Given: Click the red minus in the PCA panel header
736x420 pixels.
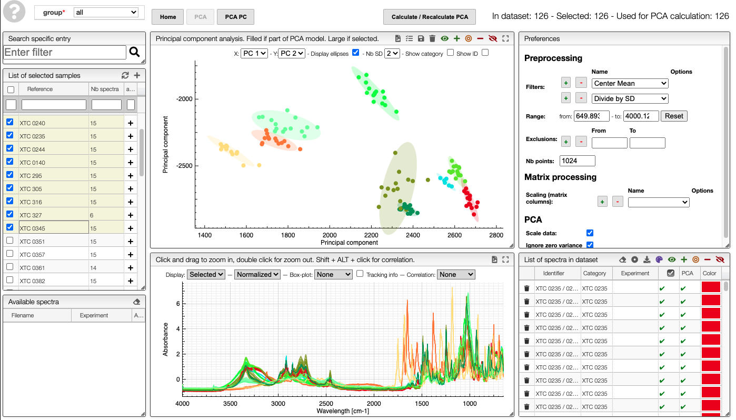Looking at the screenshot, I should [480, 38].
